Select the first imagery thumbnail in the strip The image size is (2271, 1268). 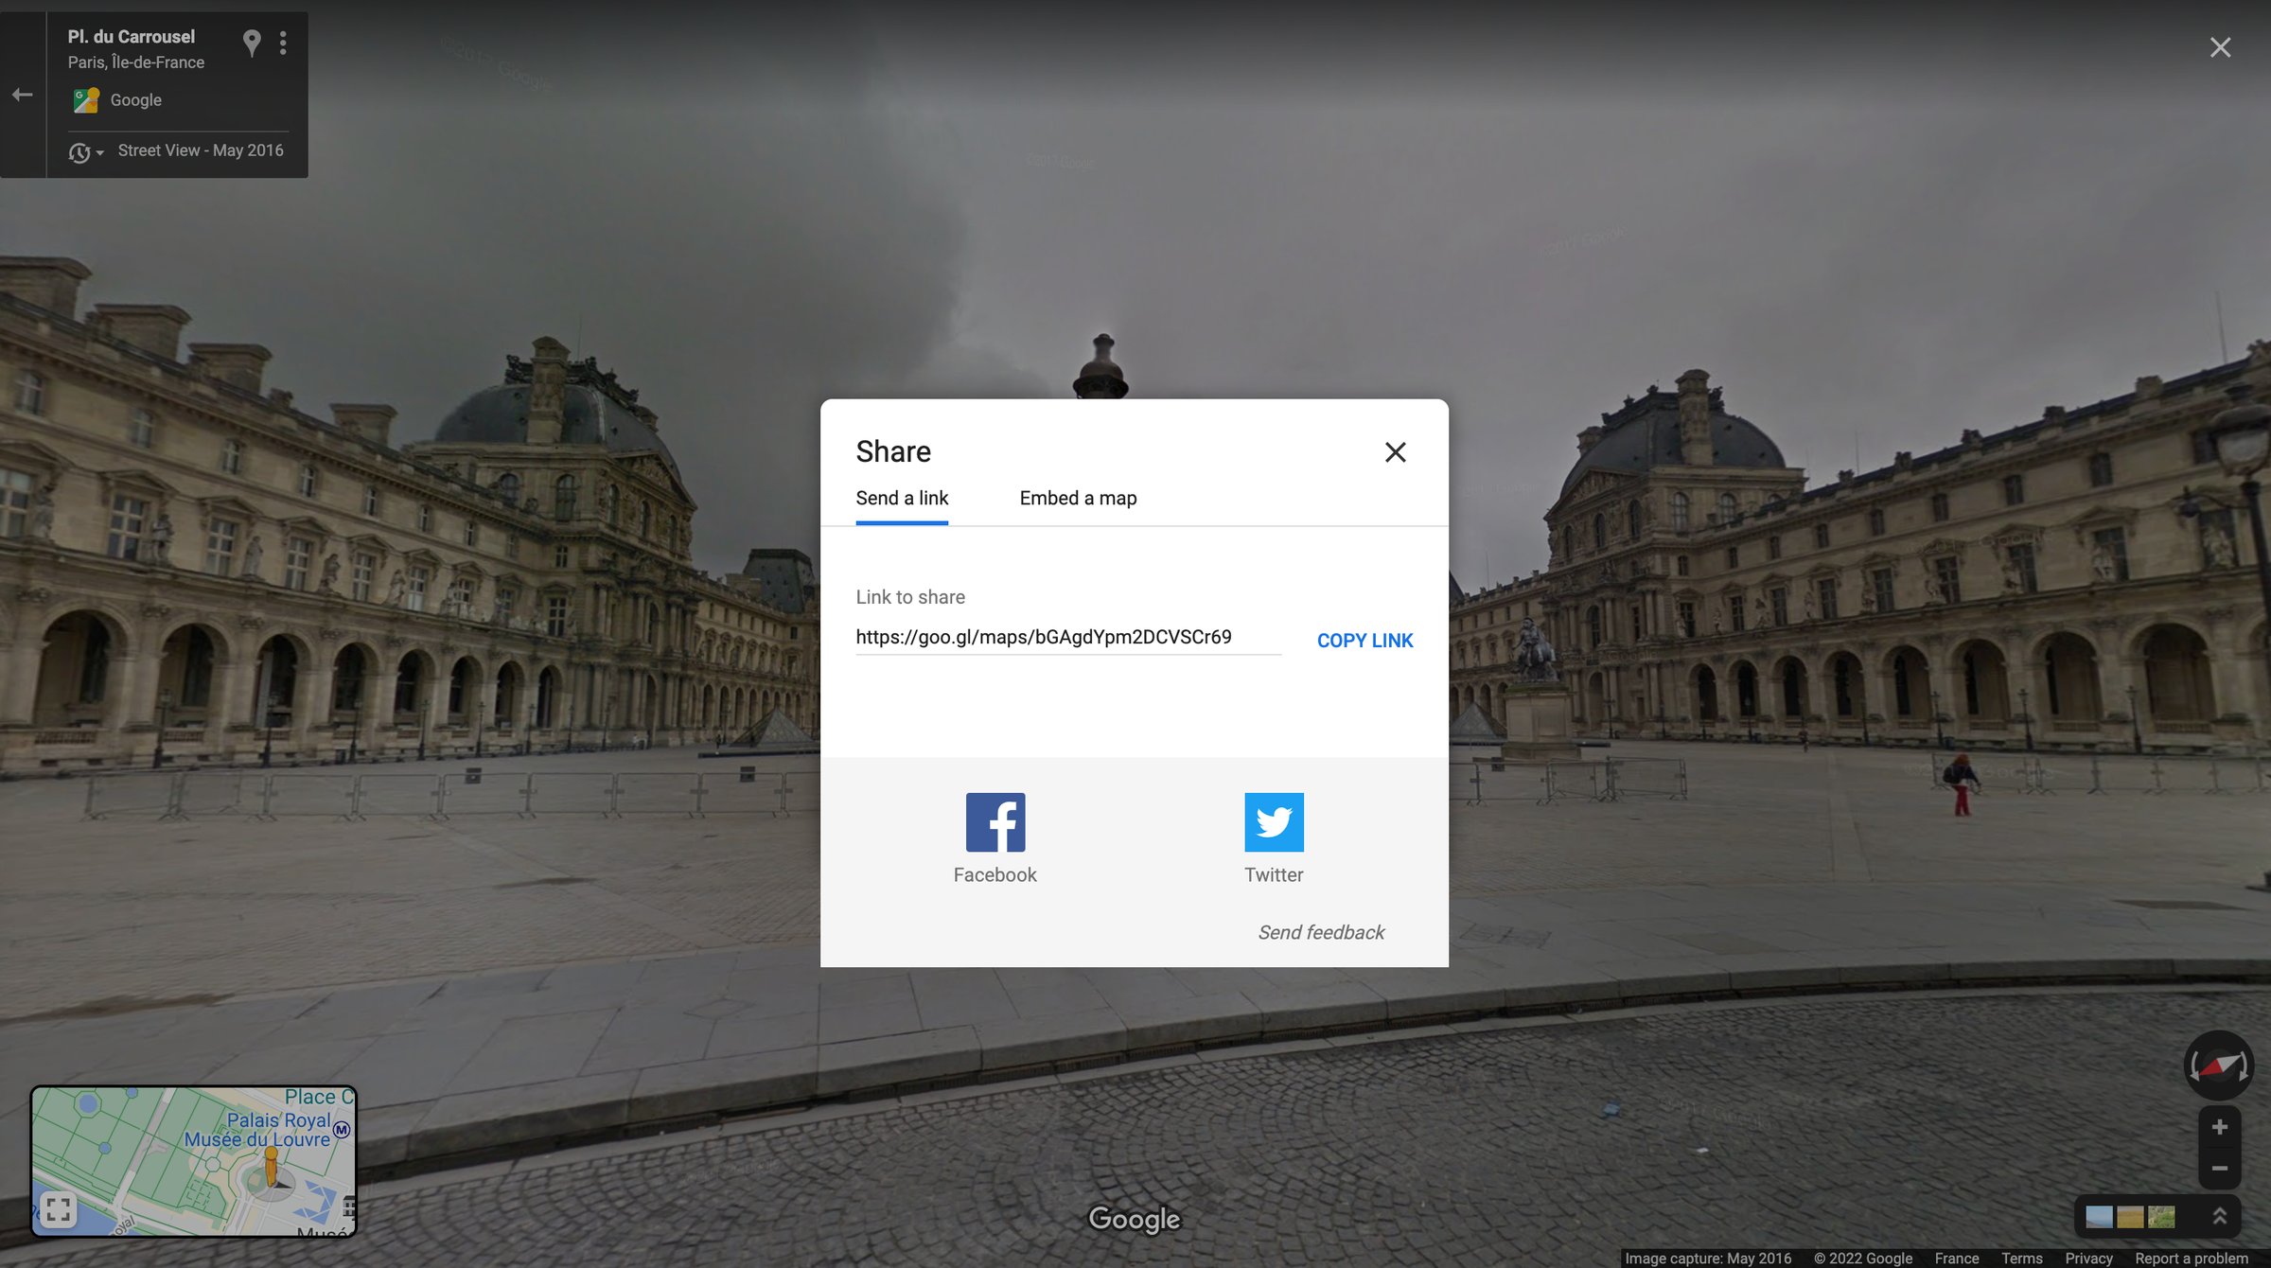coord(2099,1217)
